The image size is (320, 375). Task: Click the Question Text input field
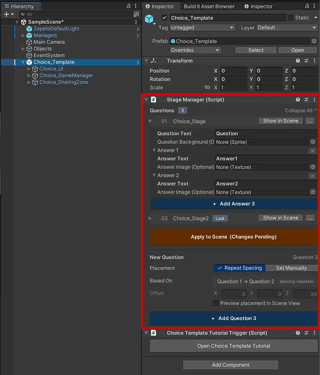(x=266, y=133)
